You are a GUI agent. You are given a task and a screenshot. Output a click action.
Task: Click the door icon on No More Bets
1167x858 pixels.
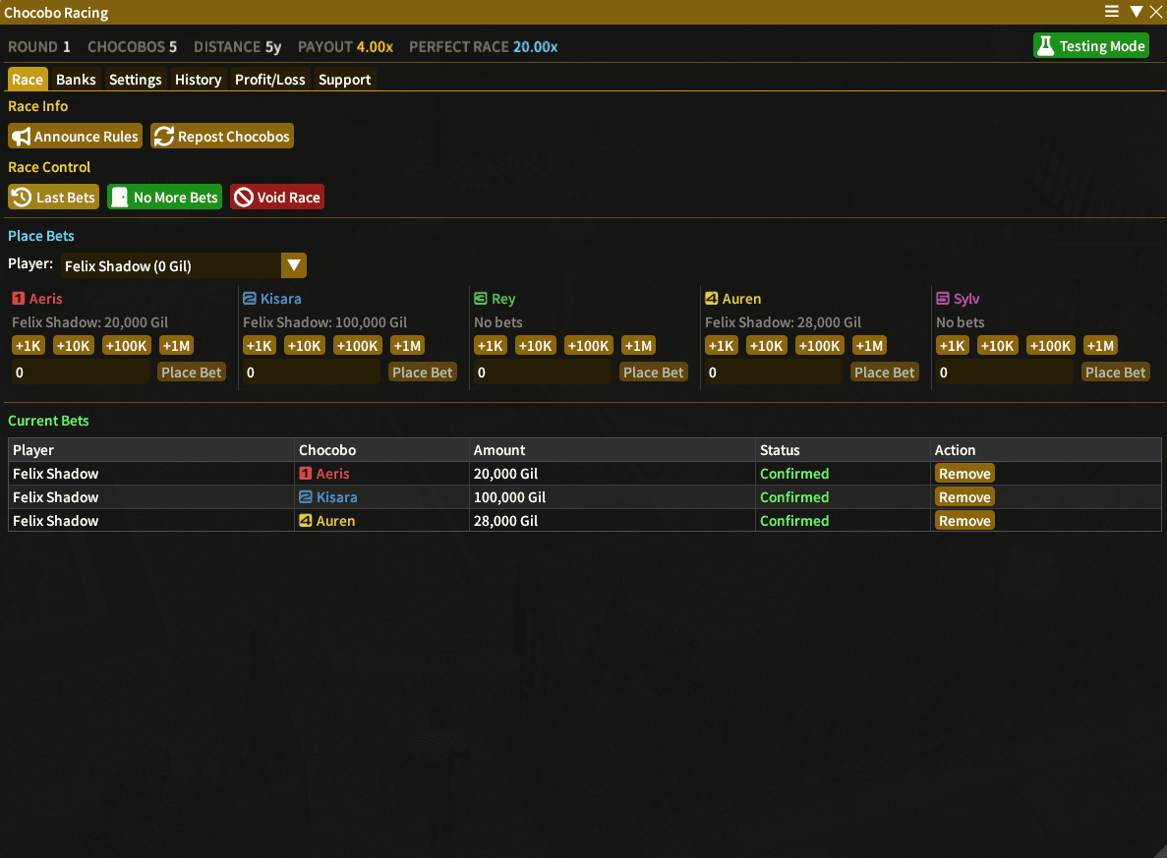[x=119, y=198]
